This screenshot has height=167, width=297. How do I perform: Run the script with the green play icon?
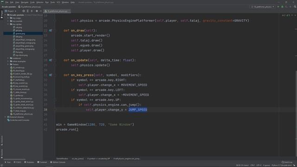pyautogui.click(x=278, y=6)
